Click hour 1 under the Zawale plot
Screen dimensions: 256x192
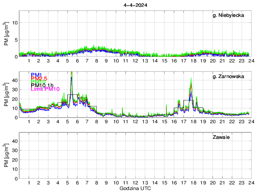point(29,183)
